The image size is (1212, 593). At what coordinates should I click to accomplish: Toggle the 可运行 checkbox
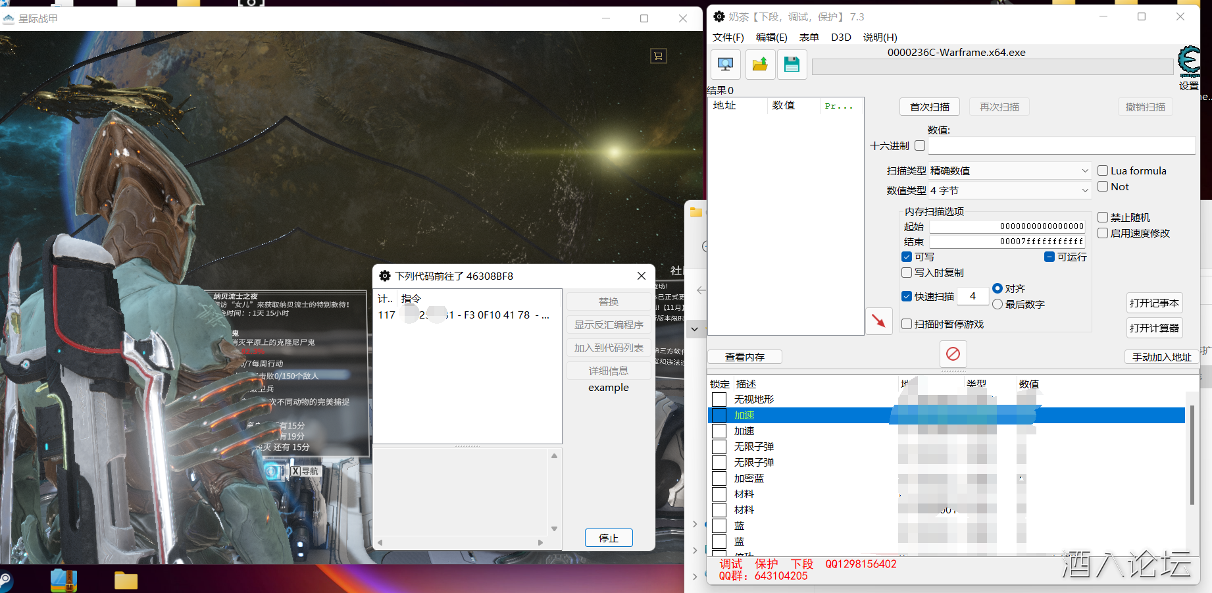click(1049, 257)
